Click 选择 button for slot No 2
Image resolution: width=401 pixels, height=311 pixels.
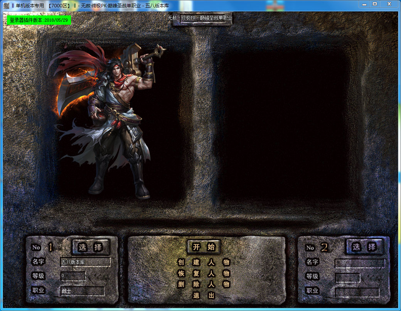[x=364, y=247]
